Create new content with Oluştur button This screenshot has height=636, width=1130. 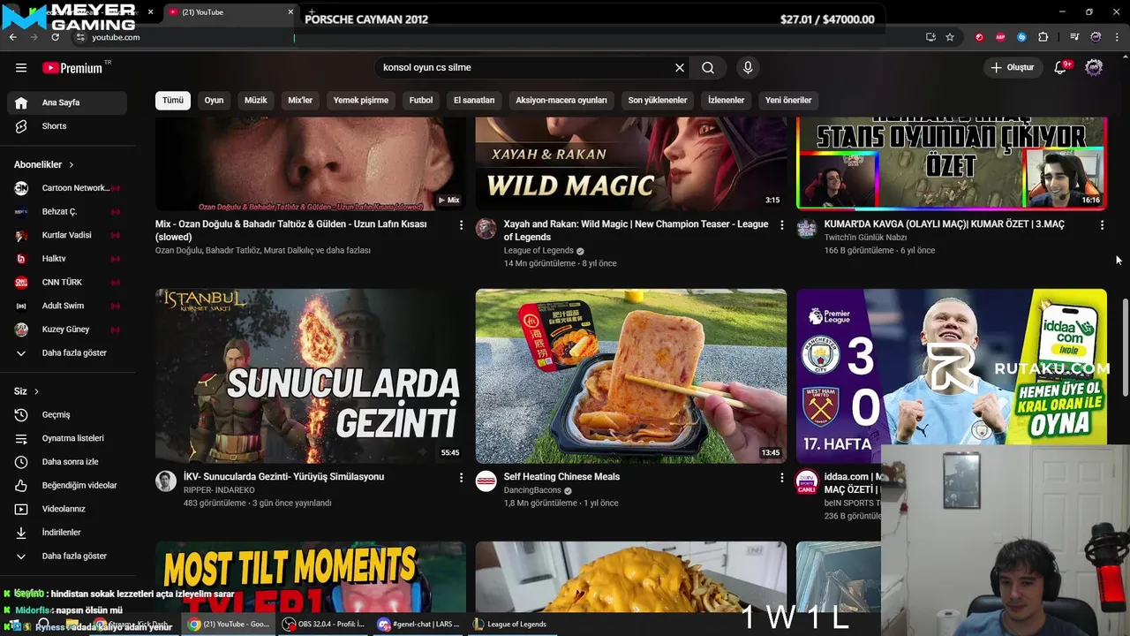[x=1012, y=67]
